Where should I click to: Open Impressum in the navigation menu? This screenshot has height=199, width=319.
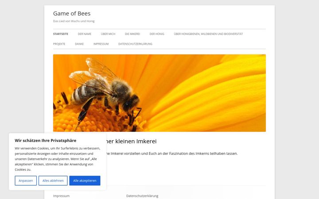(x=101, y=44)
